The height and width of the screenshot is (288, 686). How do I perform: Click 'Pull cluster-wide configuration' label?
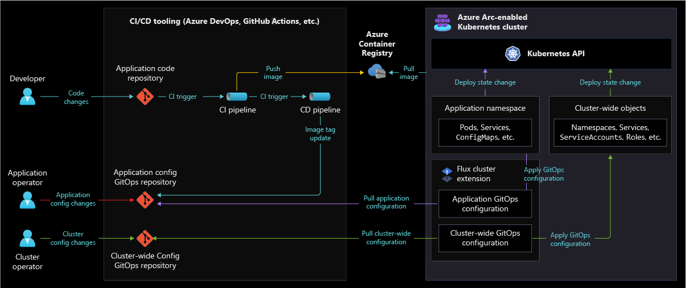(386, 238)
